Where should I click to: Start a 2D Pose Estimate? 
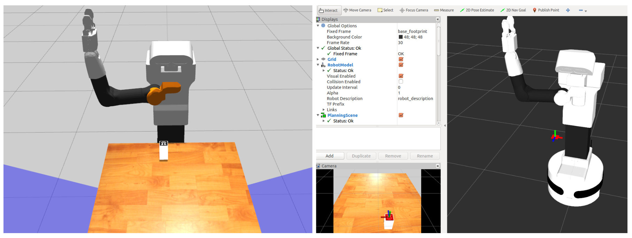click(x=477, y=10)
